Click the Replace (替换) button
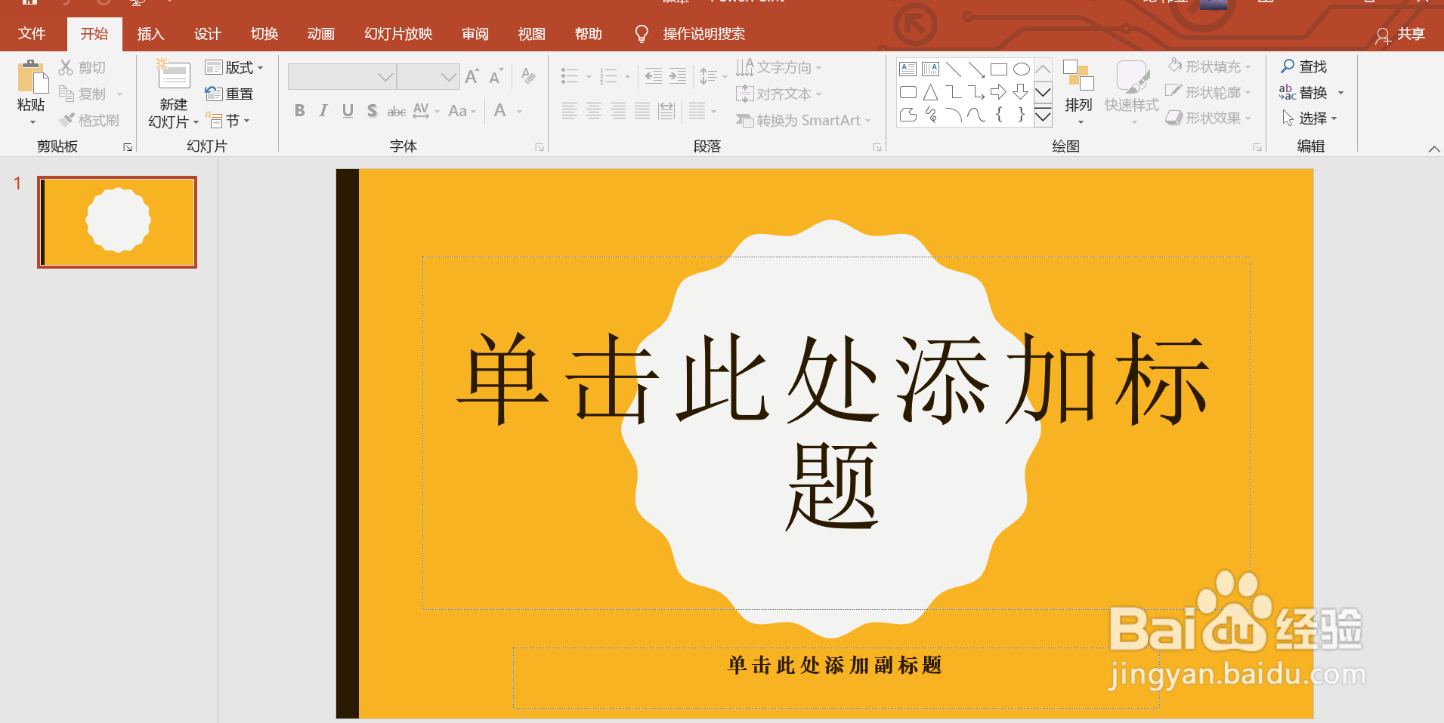The image size is (1444, 723). 1312,92
